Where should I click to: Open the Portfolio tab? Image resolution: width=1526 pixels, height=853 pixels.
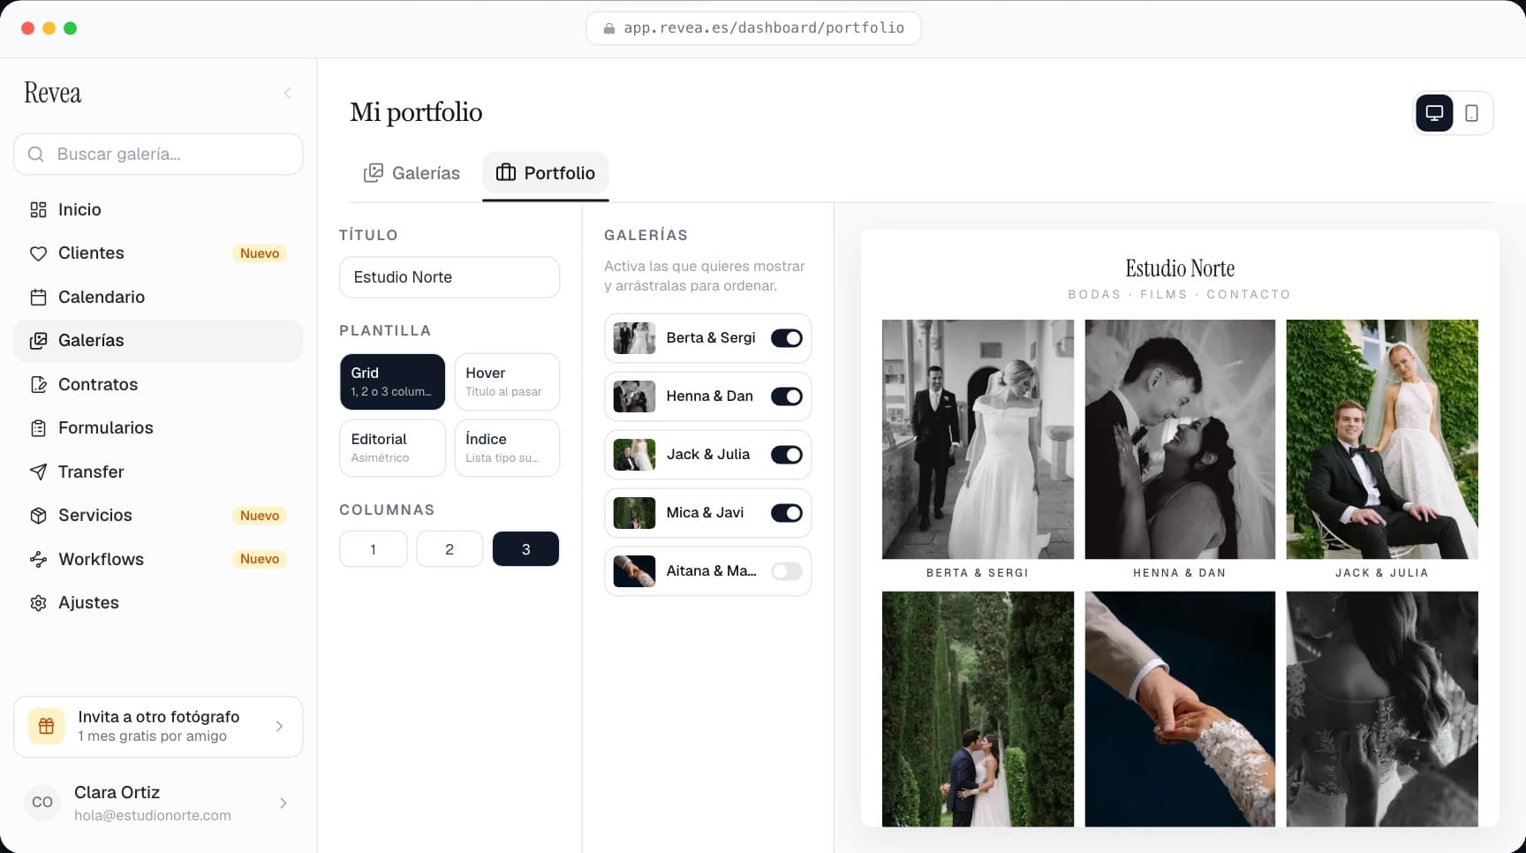pyautogui.click(x=545, y=173)
